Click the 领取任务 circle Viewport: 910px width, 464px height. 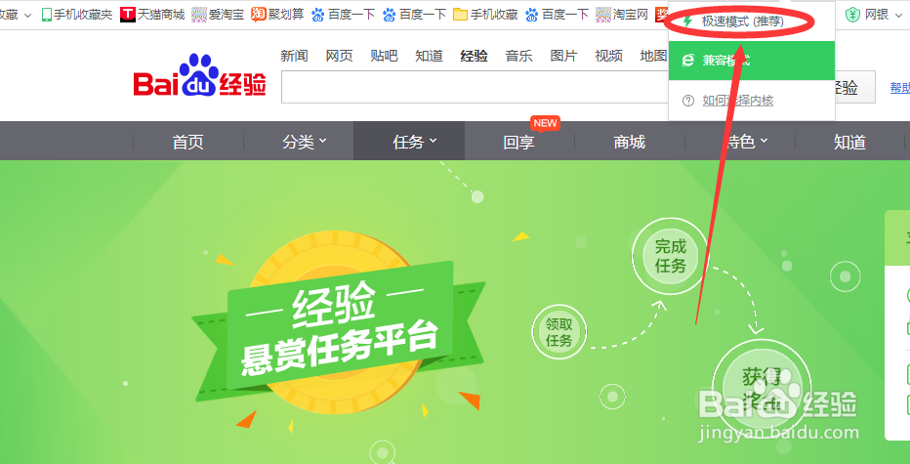(558, 332)
